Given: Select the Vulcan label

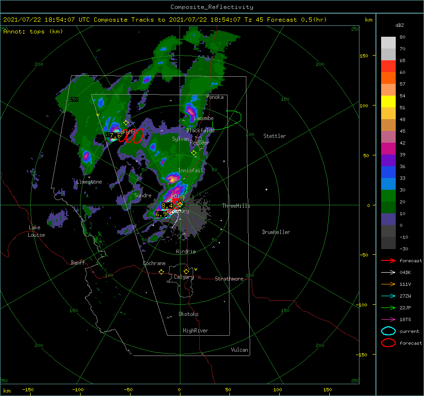Looking at the screenshot, I should click(x=239, y=350).
